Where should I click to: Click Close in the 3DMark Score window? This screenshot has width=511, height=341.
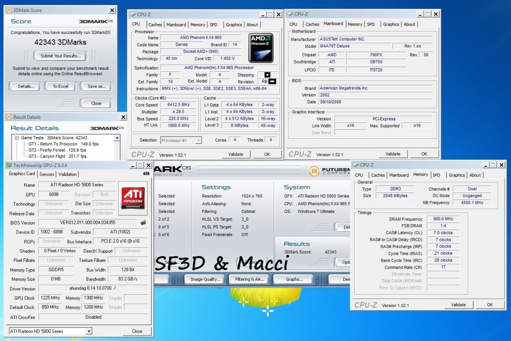click(96, 103)
